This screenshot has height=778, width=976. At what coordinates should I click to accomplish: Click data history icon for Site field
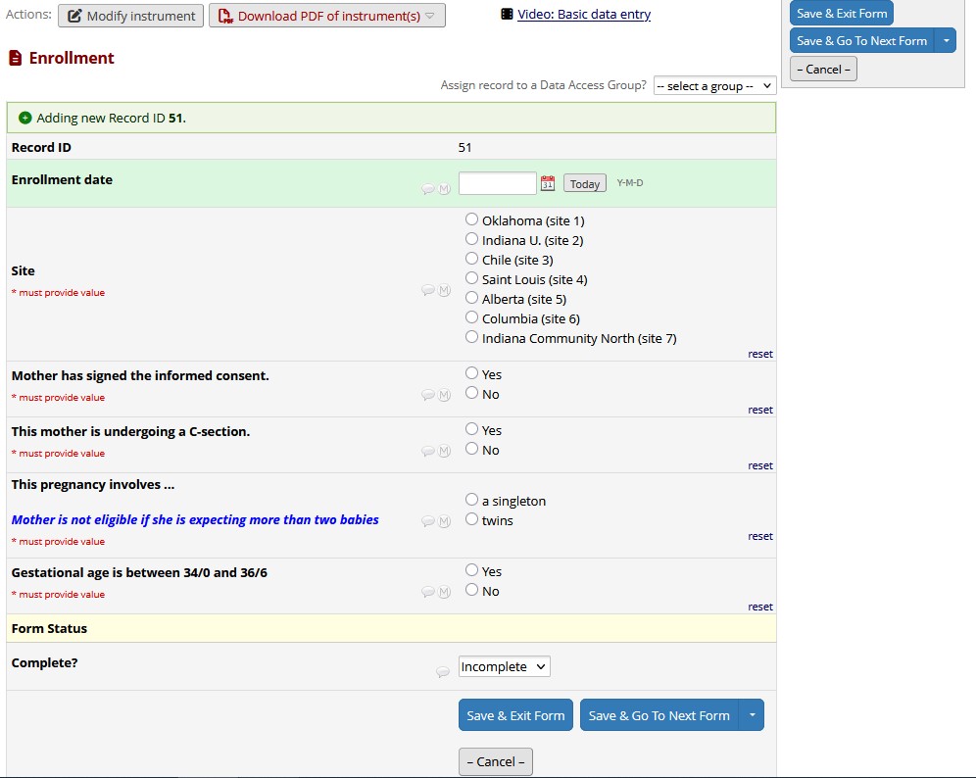[x=444, y=290]
